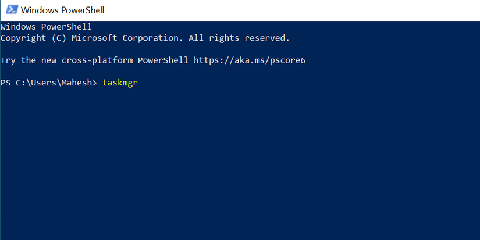Click the word "Copyright" in the console
480x240 pixels.
pos(23,38)
